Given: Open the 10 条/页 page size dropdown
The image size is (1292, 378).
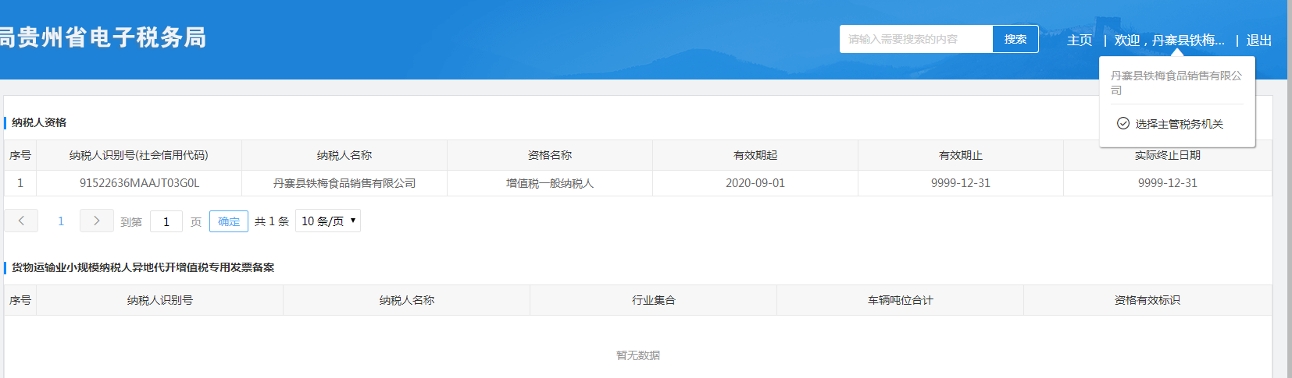Looking at the screenshot, I should 328,221.
